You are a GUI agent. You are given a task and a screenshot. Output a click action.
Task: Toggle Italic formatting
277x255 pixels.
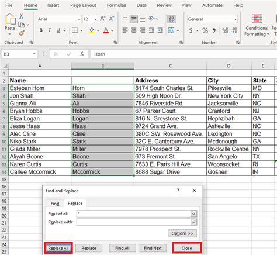[x=50, y=30]
